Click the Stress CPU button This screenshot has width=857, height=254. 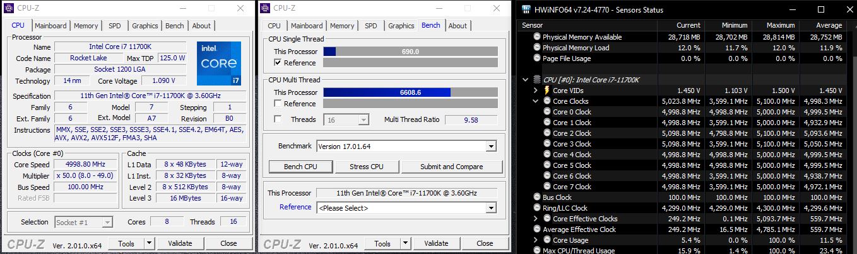[x=367, y=167]
